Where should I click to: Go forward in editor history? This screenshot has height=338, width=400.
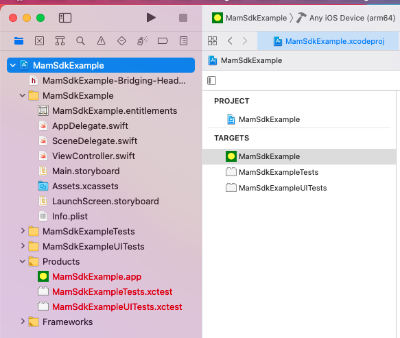[245, 40]
